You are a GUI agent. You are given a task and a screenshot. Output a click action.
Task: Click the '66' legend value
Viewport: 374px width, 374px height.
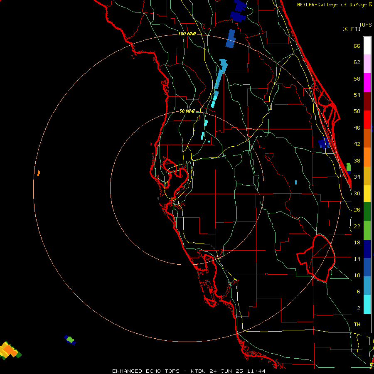[357, 46]
